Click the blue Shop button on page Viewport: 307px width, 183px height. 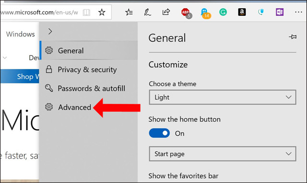(x=20, y=76)
